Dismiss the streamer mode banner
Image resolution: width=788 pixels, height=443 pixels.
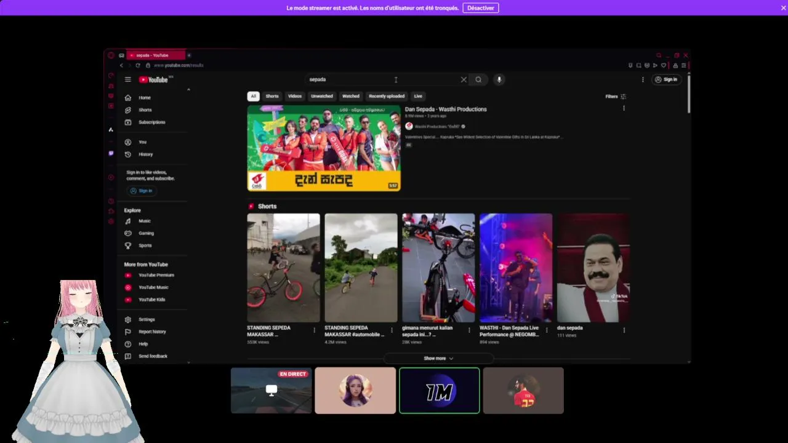(783, 8)
